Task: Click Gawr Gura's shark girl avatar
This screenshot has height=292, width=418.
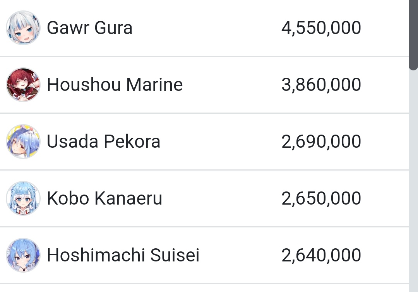Action: pos(23,28)
